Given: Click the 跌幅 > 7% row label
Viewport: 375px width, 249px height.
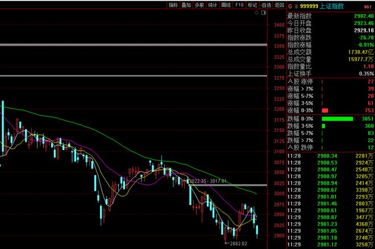Looking at the screenshot, I should pos(300,140).
